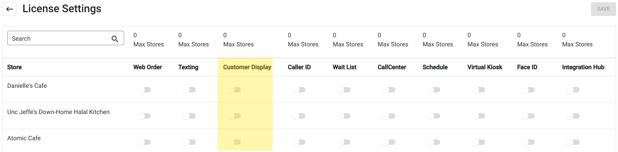Select the Atomic Cafe store name
Screen dimensions: 618x152
24,138
